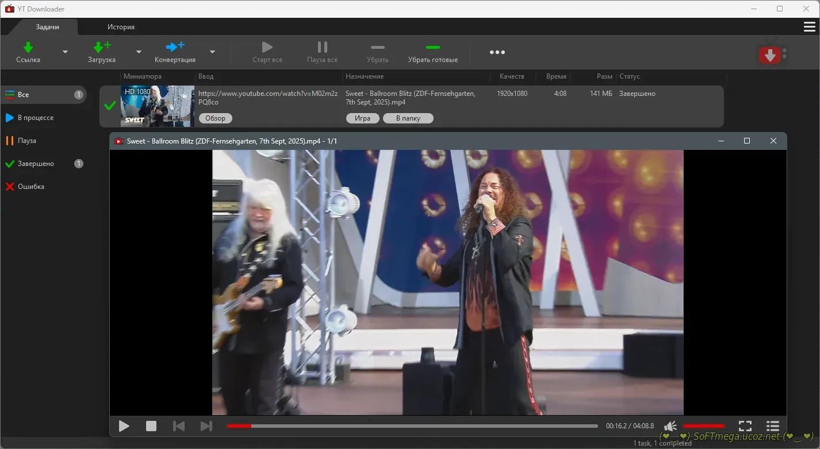Click the Загрузка add download icon
The image size is (820, 449).
tap(102, 47)
